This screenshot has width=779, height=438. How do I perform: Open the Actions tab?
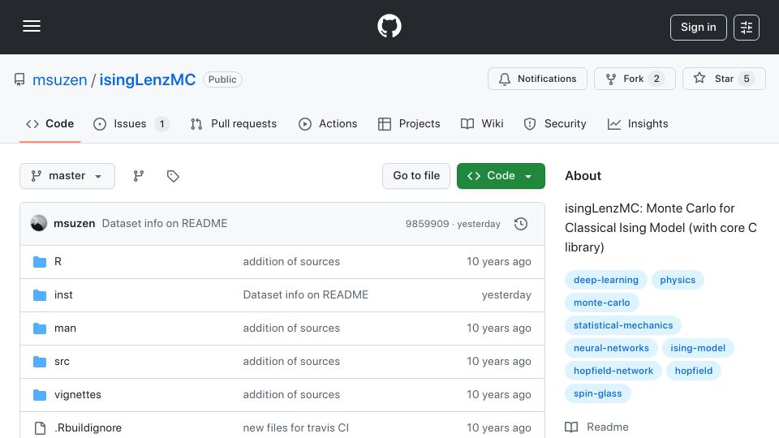click(x=328, y=123)
